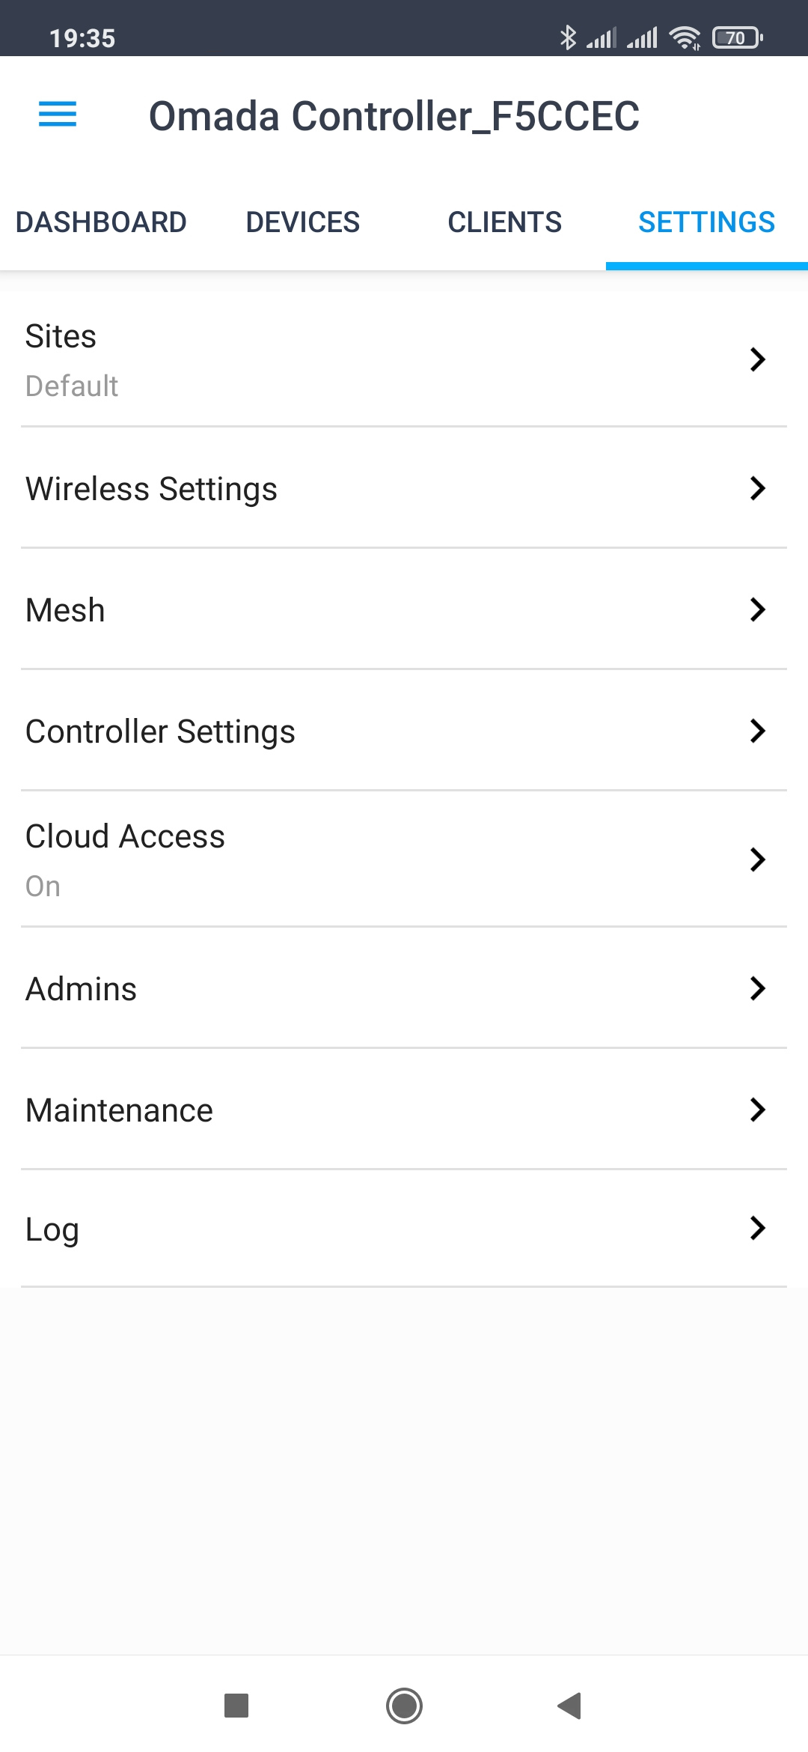Tap the recent apps square button
The image size is (808, 1752).
236,1706
